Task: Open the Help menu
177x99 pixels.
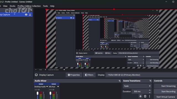Action: click(52, 6)
